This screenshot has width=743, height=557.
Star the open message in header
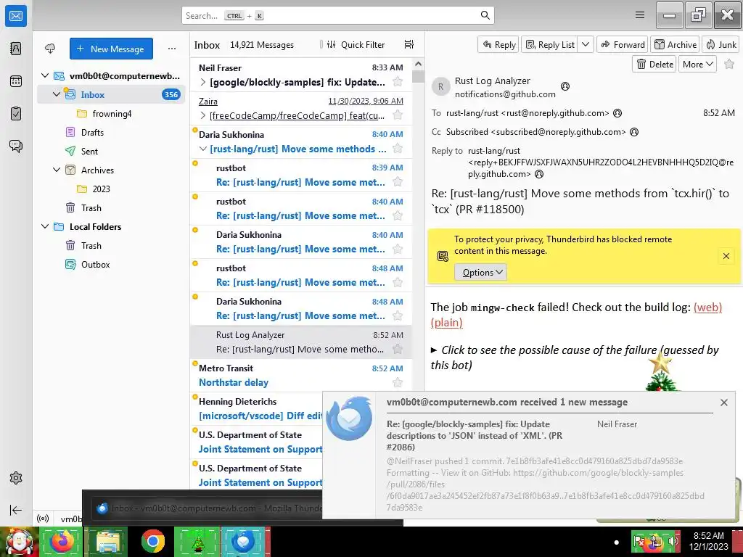pyautogui.click(x=729, y=64)
